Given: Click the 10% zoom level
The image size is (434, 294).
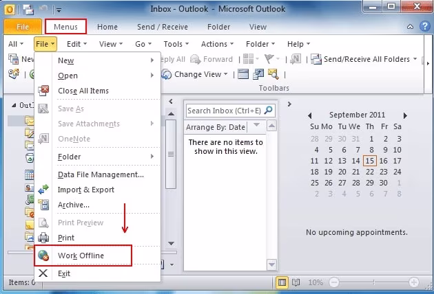Looking at the screenshot, I should click(x=316, y=282).
